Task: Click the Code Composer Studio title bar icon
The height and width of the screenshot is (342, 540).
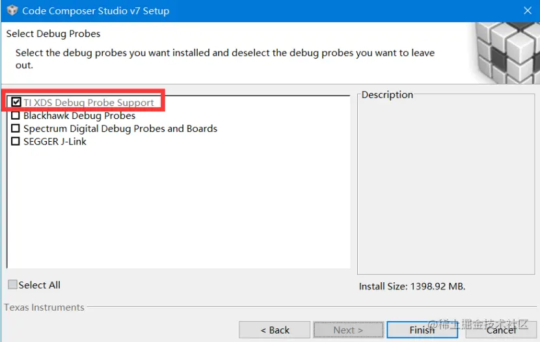Action: click(x=12, y=10)
